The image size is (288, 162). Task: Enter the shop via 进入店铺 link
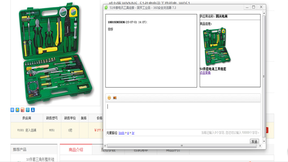[31, 130]
